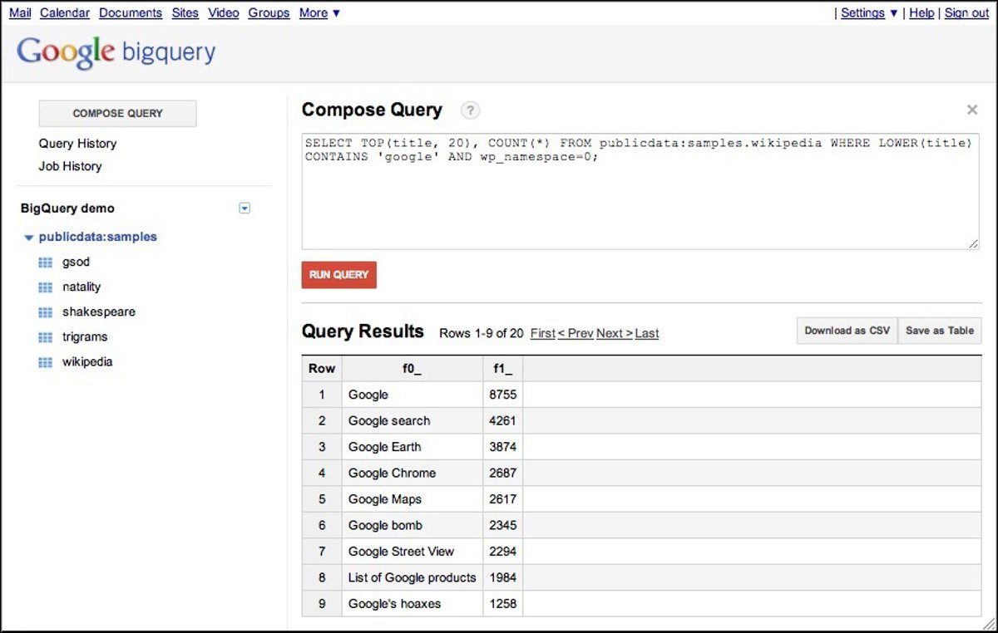Click the wikipedia table icon

pyautogui.click(x=45, y=362)
